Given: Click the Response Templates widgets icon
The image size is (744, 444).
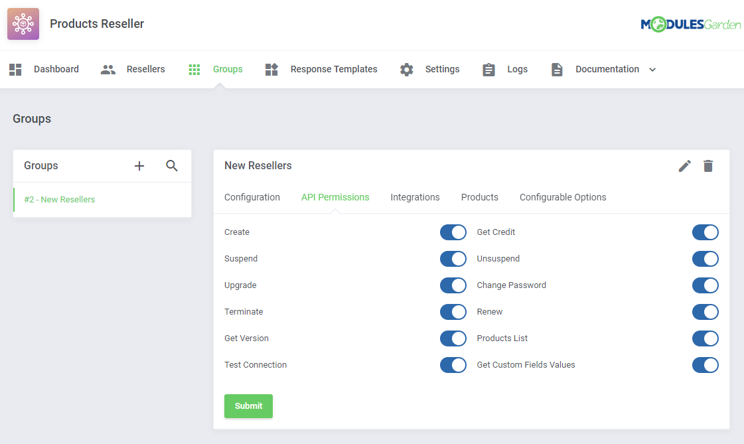Looking at the screenshot, I should pos(271,69).
